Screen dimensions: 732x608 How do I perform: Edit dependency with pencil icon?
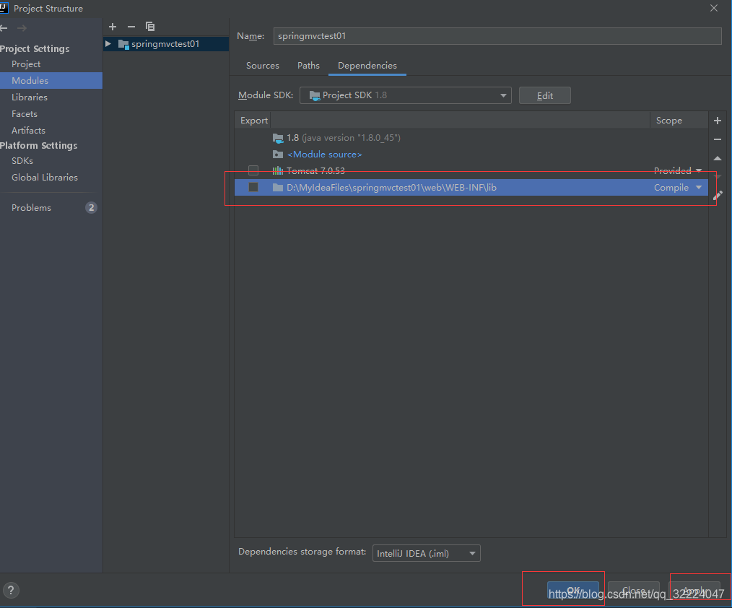point(718,195)
